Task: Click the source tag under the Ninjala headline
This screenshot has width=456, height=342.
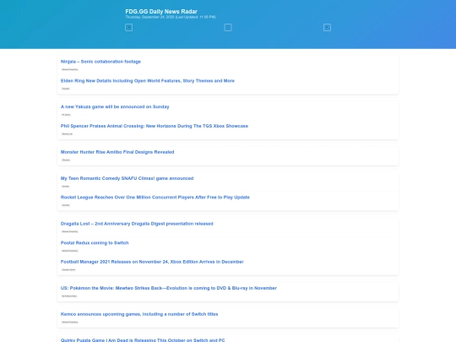Action: pos(70,69)
